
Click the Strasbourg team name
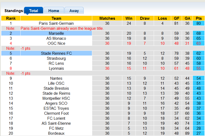(56, 58)
